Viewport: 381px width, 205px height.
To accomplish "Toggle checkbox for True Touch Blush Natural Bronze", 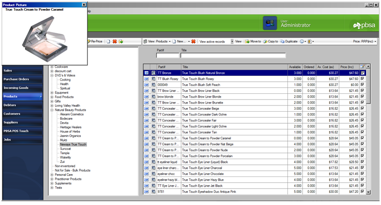I will (x=362, y=73).
